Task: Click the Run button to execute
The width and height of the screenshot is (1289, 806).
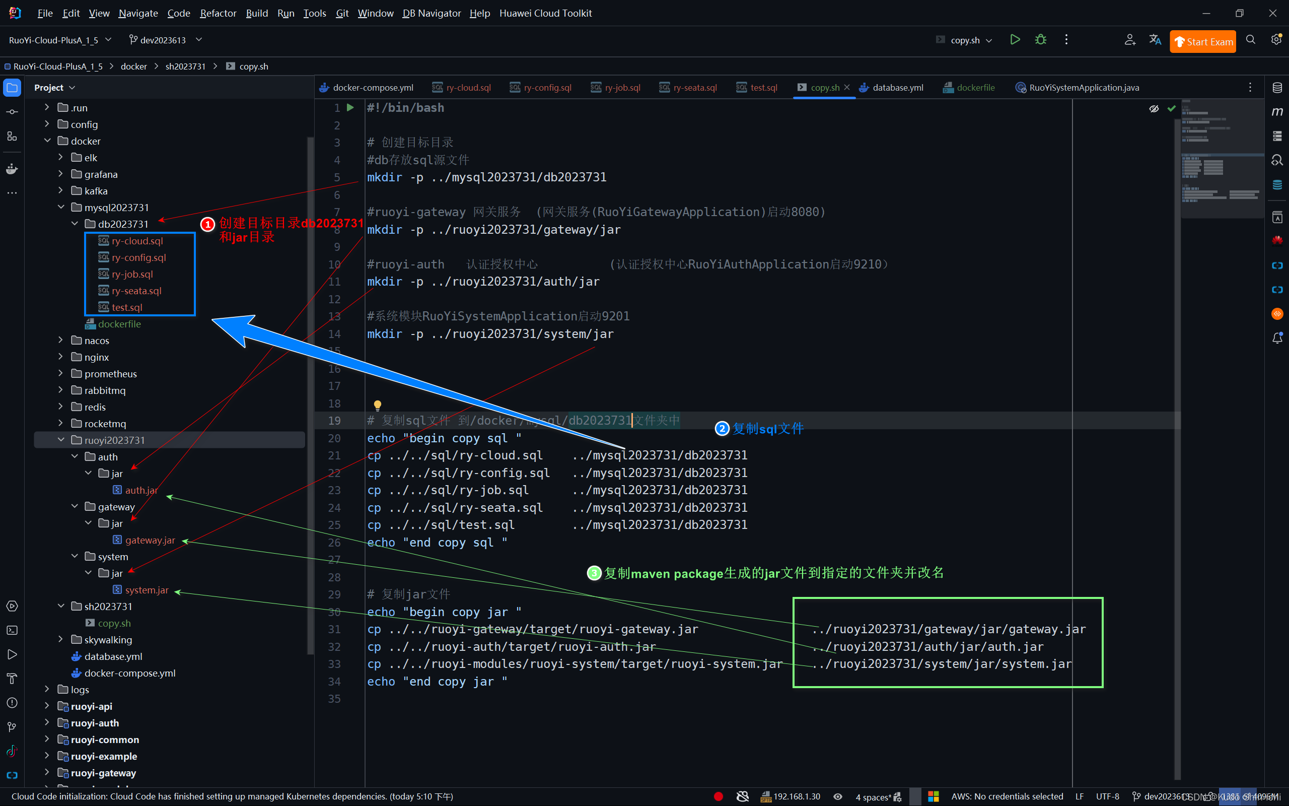Action: pyautogui.click(x=1016, y=39)
